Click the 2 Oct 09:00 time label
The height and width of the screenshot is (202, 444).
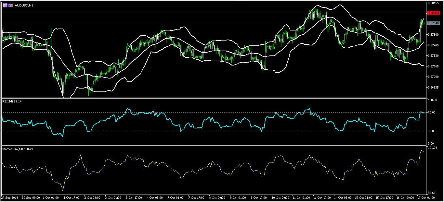tap(93, 197)
